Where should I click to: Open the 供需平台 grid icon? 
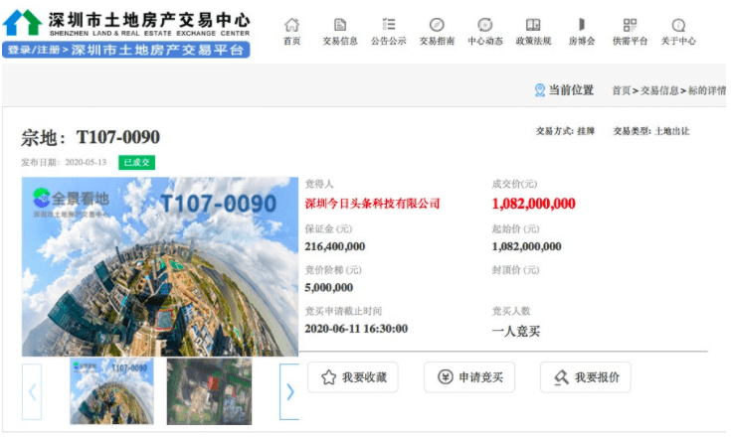pos(630,25)
